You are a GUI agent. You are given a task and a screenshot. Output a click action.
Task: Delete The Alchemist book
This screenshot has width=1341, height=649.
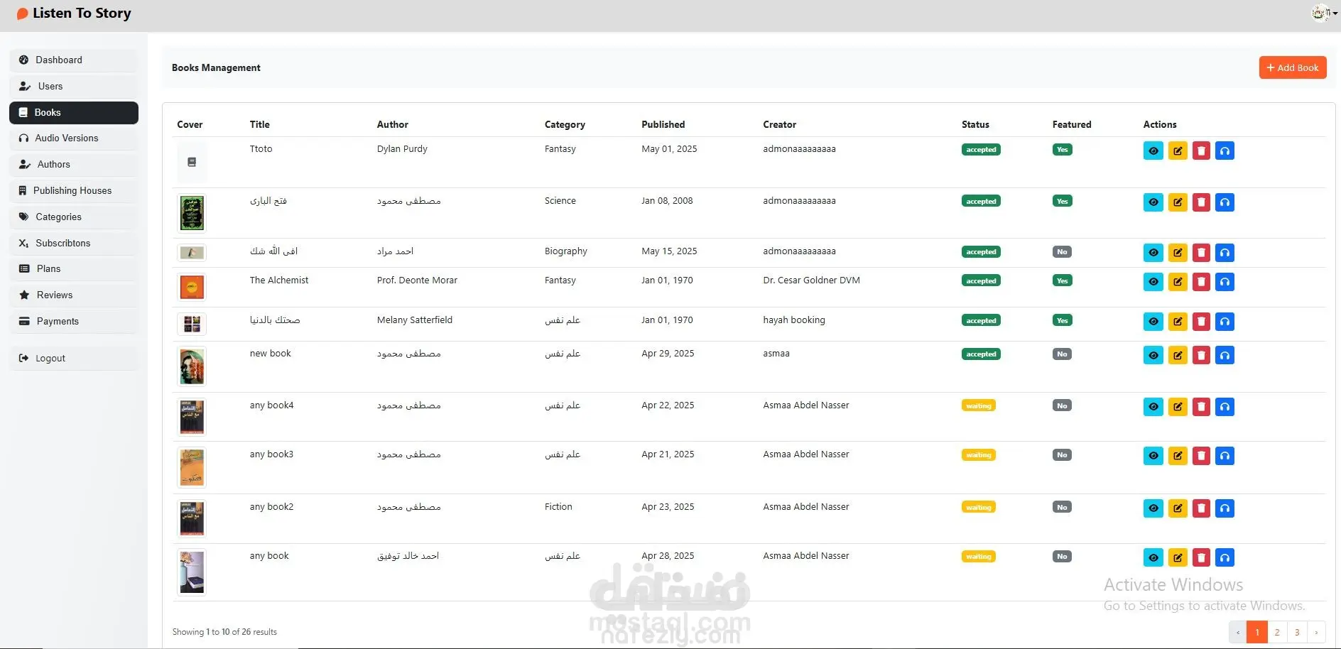1201,282
